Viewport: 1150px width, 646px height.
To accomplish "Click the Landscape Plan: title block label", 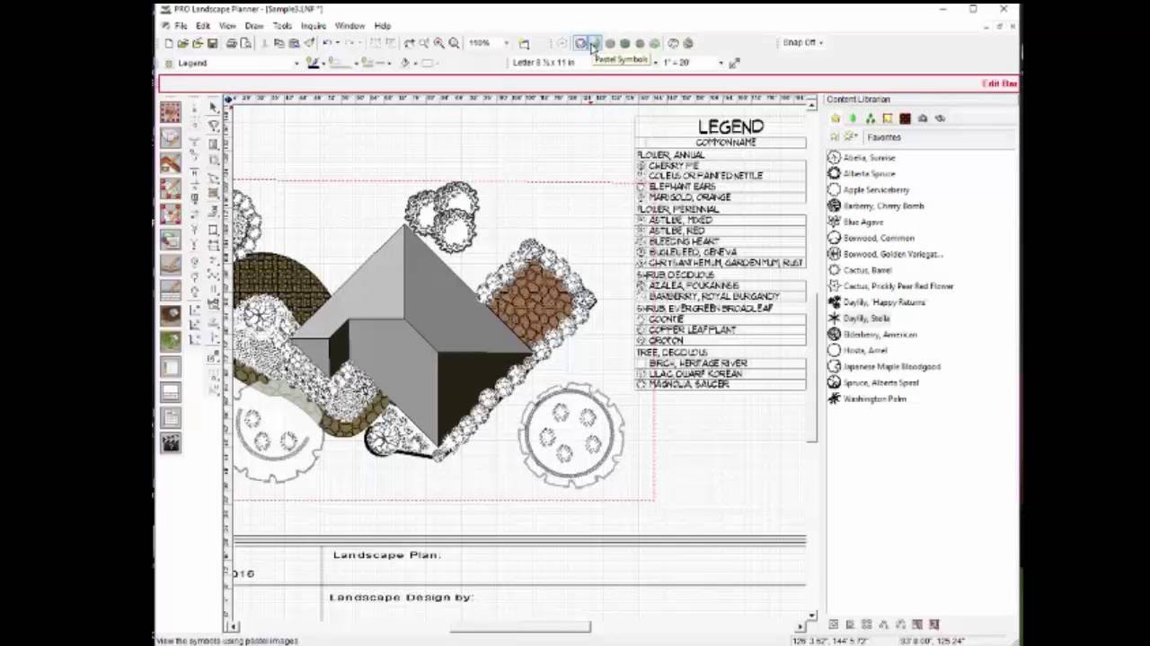I will tap(386, 555).
